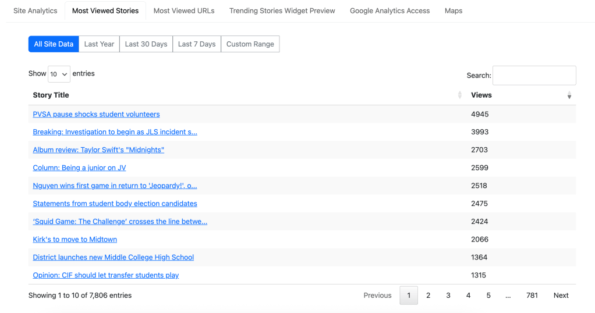Filter stories by Last 7 Days
Image resolution: width=595 pixels, height=313 pixels.
pyautogui.click(x=197, y=44)
